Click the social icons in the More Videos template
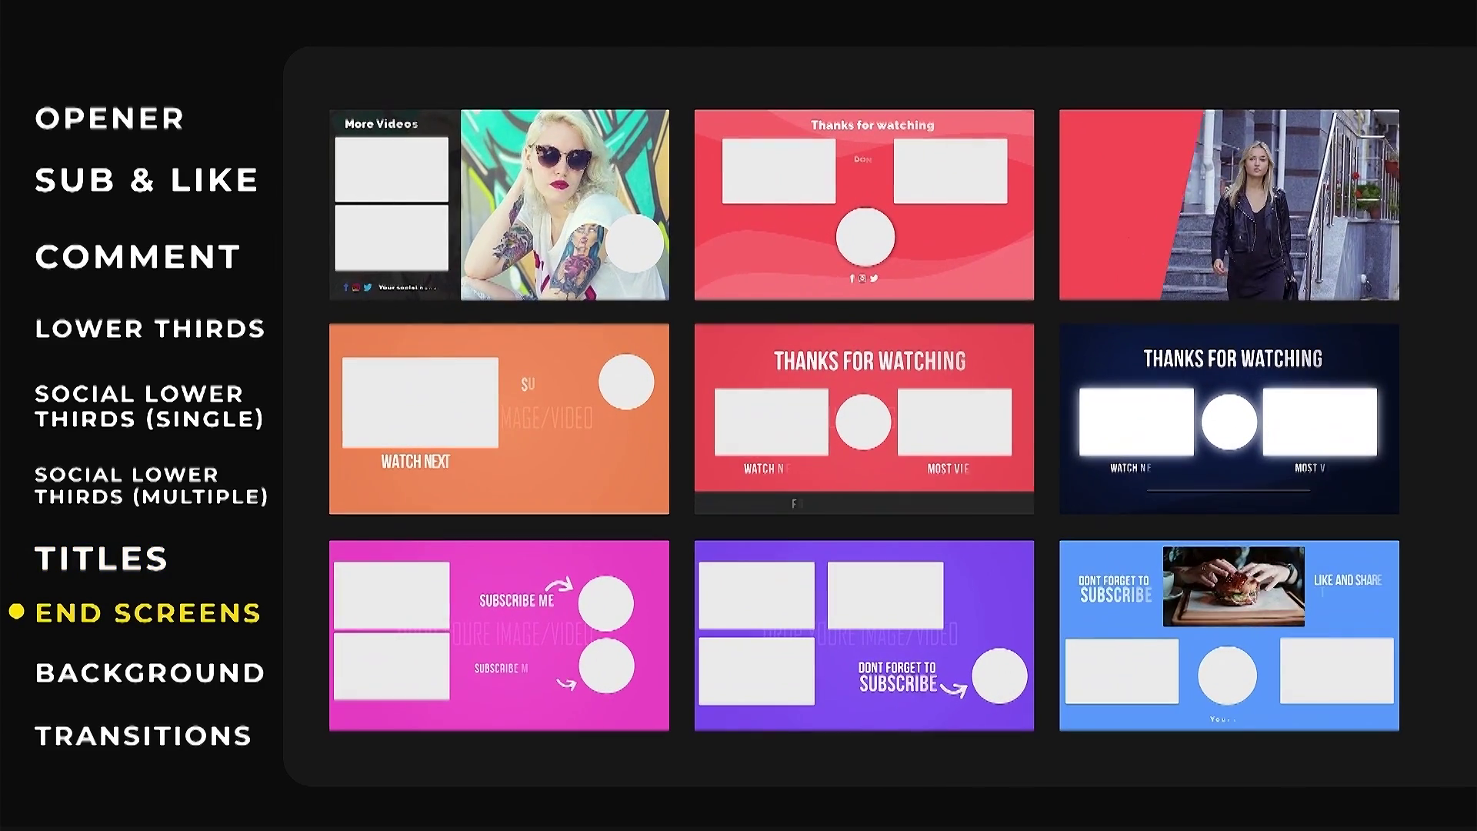This screenshot has height=831, width=1477. click(x=356, y=288)
